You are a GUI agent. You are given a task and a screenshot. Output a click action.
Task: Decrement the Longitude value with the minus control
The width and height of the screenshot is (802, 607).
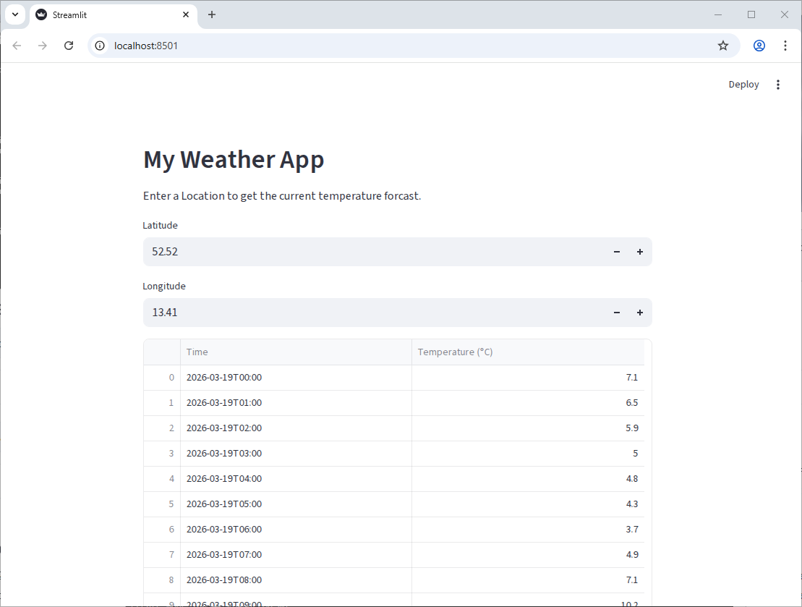pos(616,312)
